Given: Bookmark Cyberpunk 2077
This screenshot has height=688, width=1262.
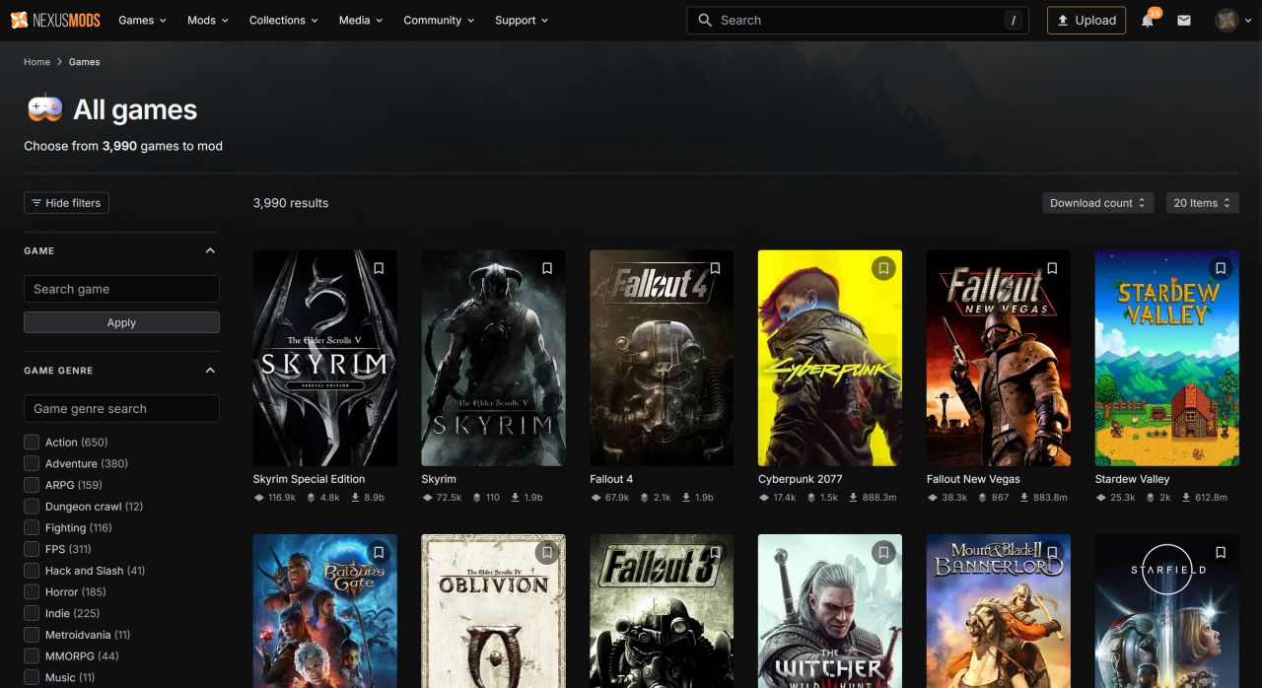Looking at the screenshot, I should [883, 268].
